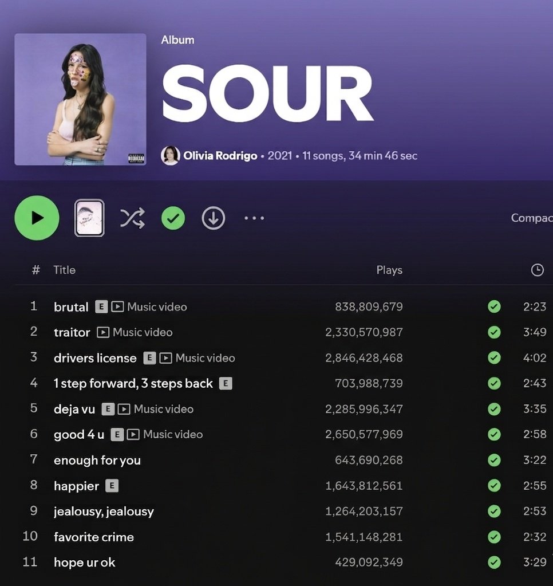Click the 3:29 duration of hope ur ok

535,562
